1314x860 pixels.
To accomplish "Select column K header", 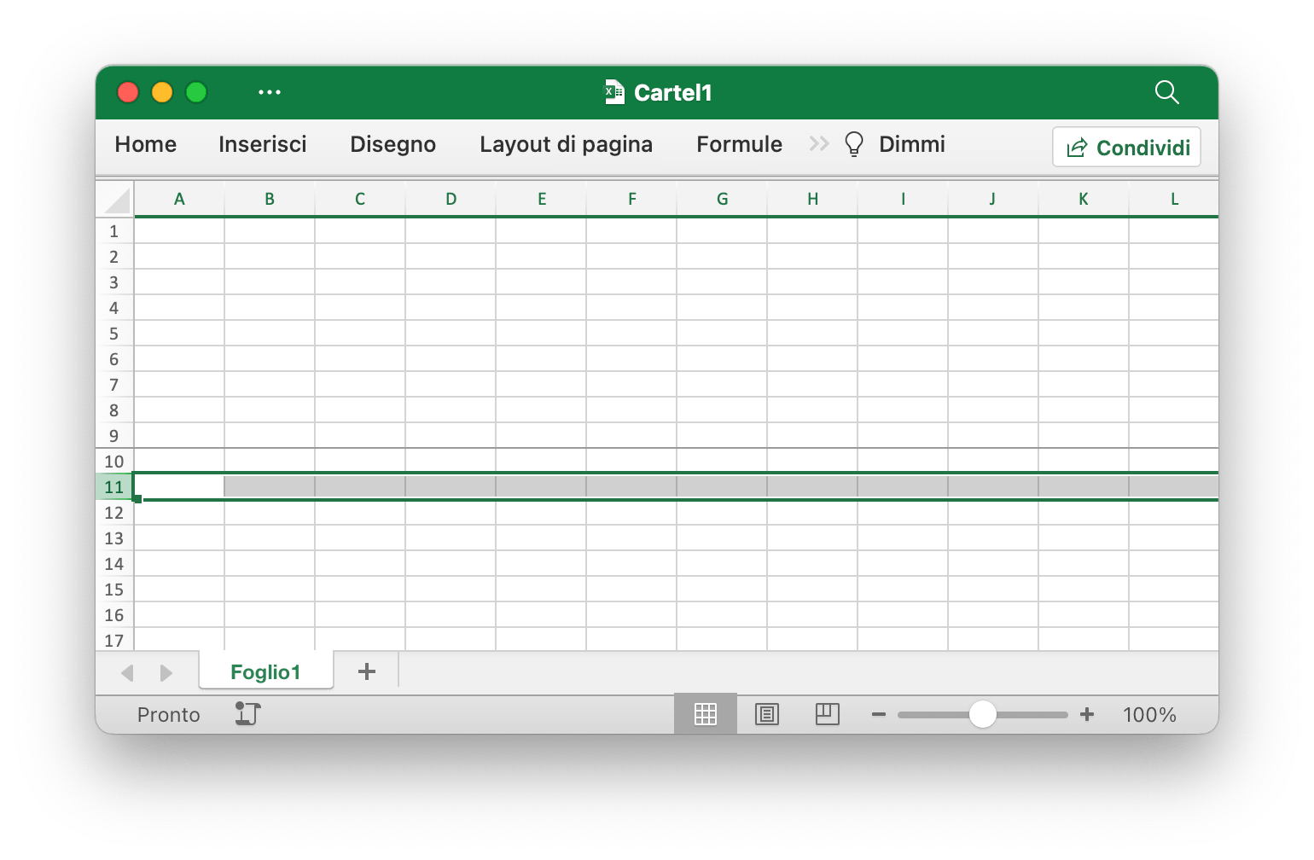I will pyautogui.click(x=1084, y=199).
